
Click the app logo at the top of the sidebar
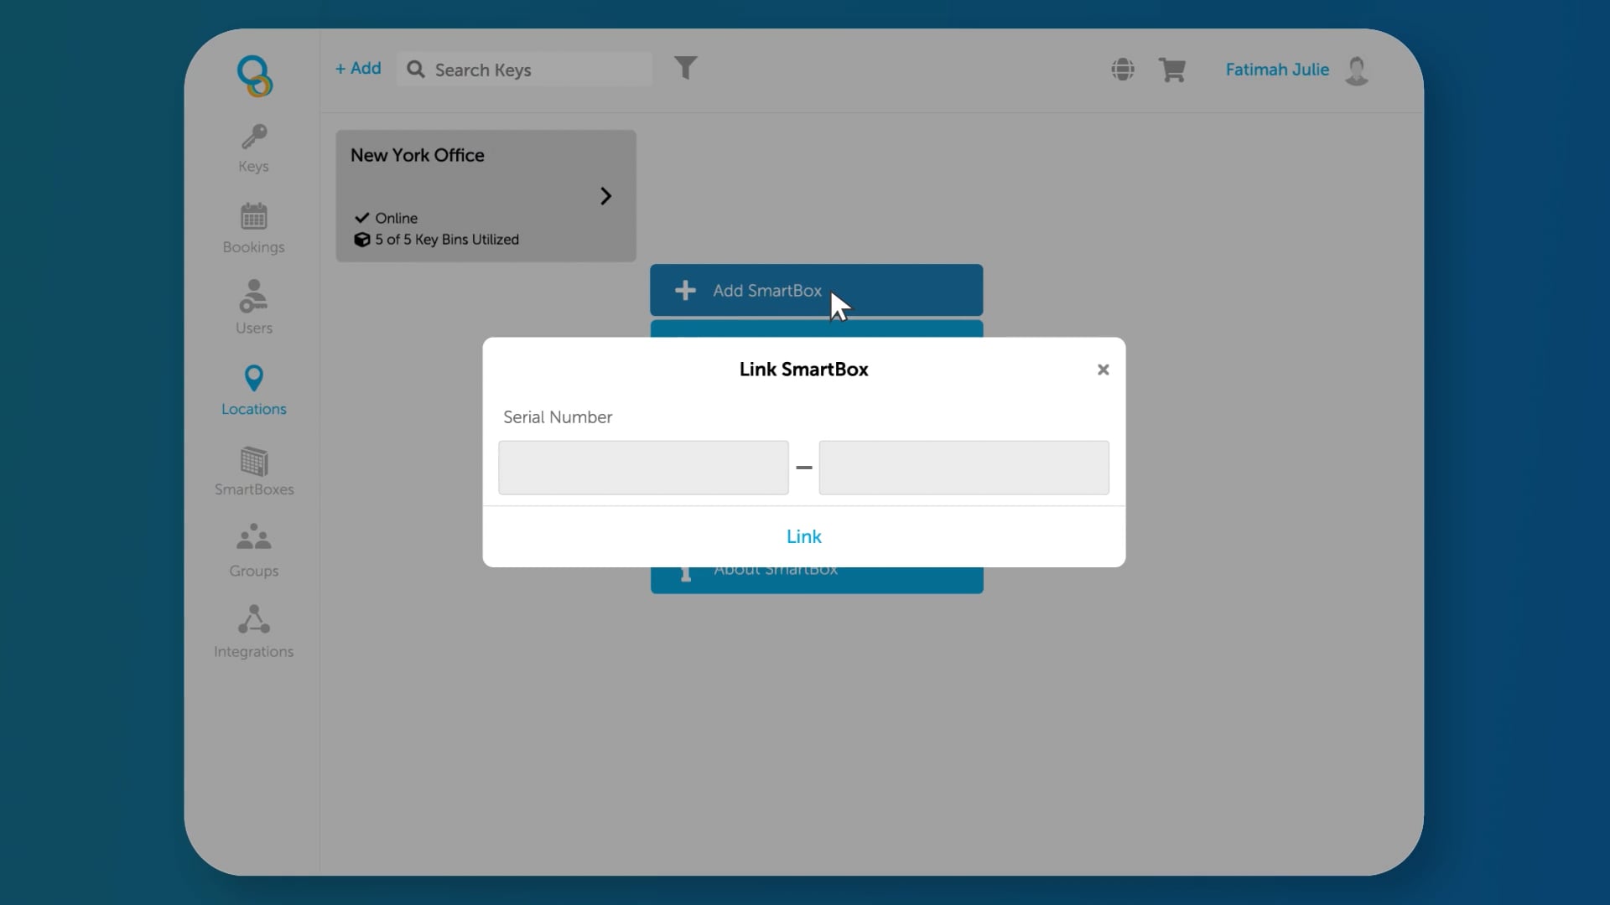click(254, 76)
